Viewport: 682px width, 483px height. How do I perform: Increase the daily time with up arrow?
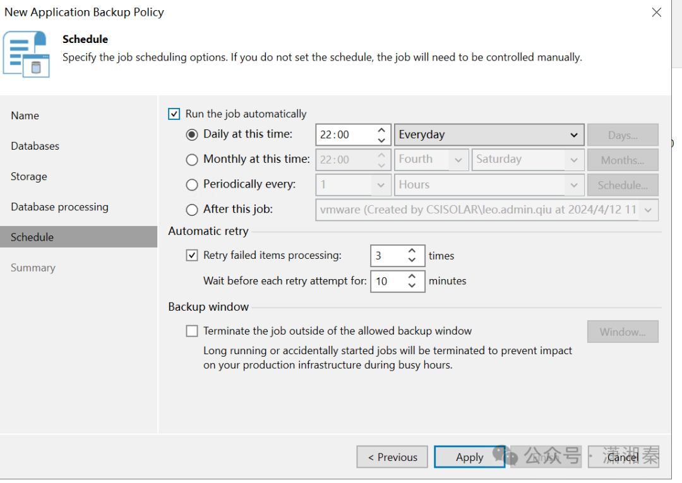381,130
